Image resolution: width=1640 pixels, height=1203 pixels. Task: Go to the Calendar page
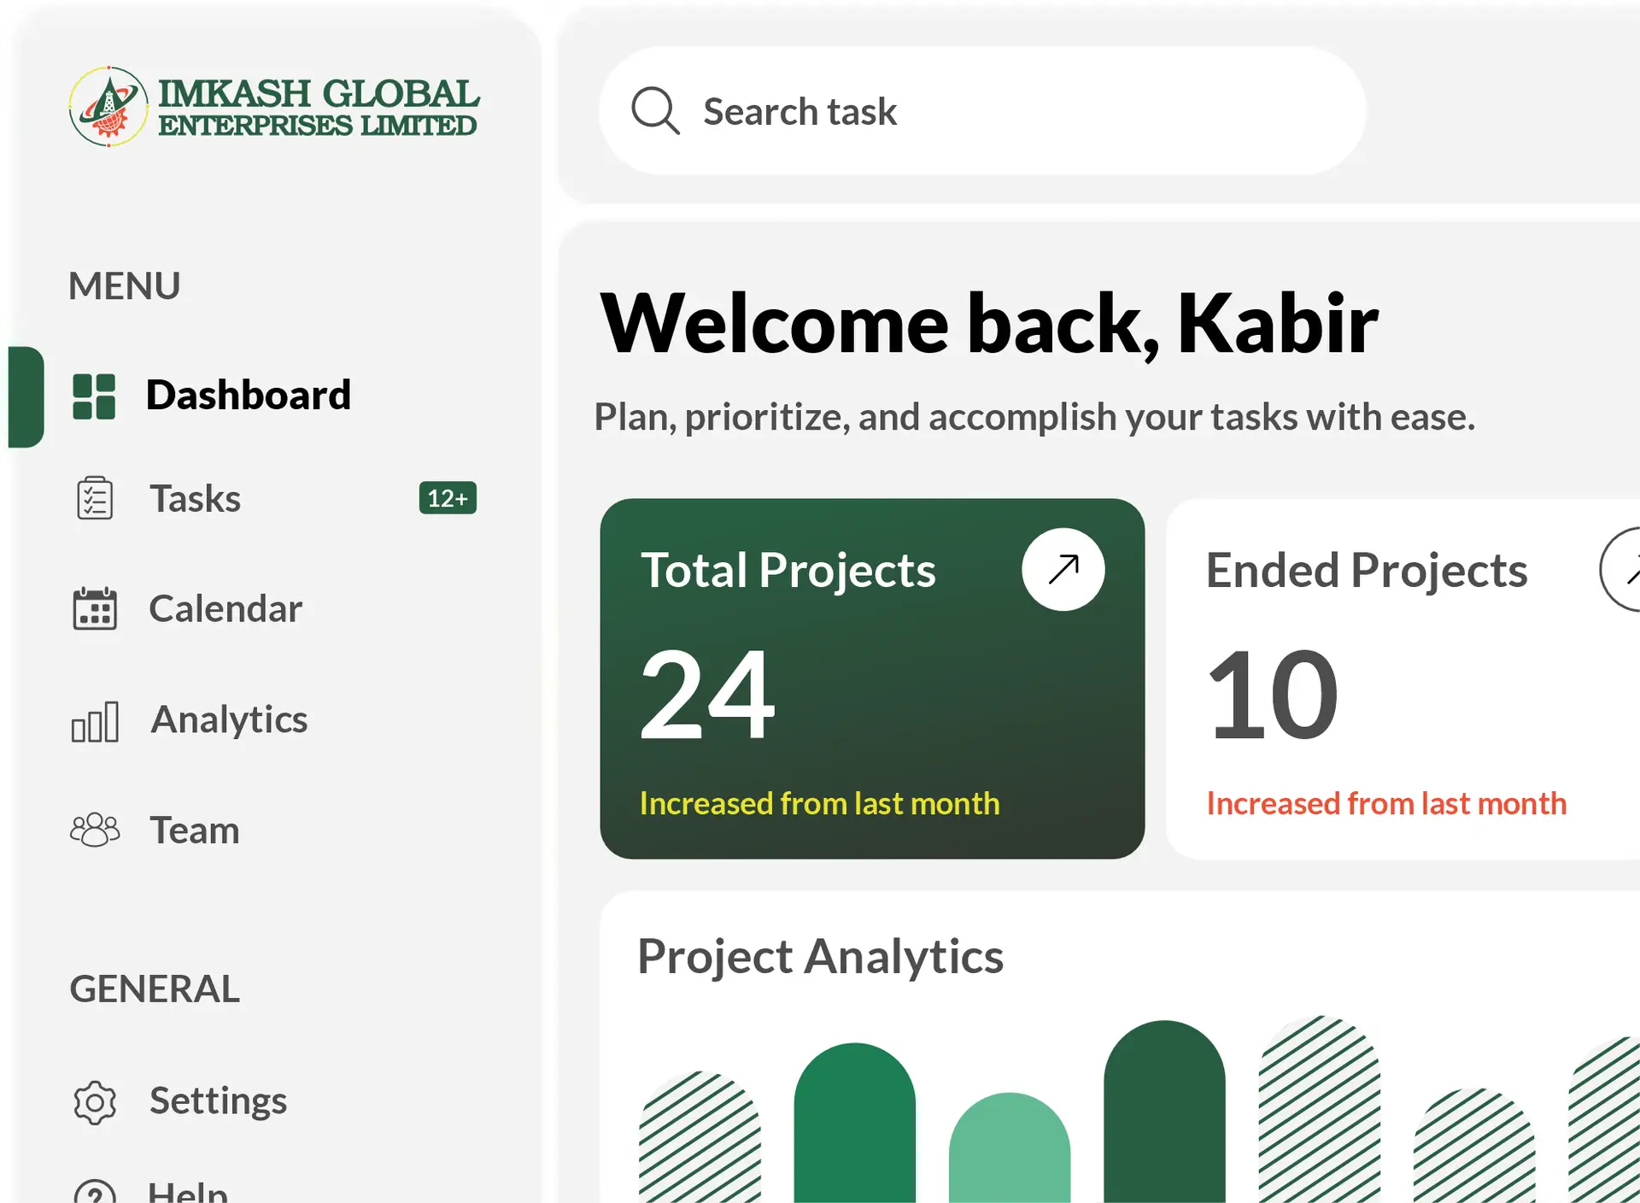tap(225, 609)
